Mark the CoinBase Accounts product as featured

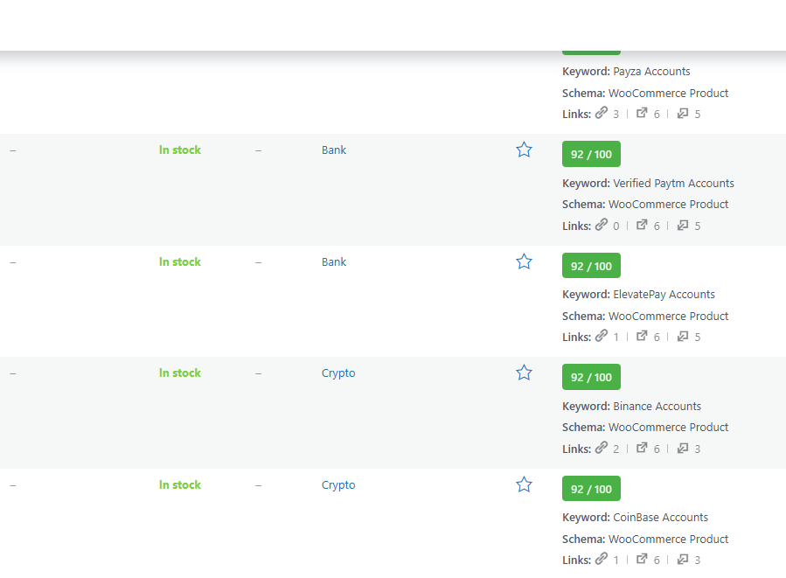pyautogui.click(x=524, y=484)
